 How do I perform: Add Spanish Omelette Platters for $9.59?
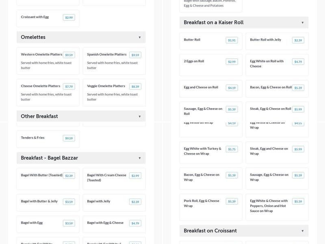[x=135, y=55]
